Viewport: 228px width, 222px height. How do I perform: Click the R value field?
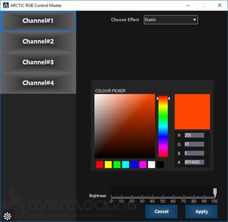(194, 135)
